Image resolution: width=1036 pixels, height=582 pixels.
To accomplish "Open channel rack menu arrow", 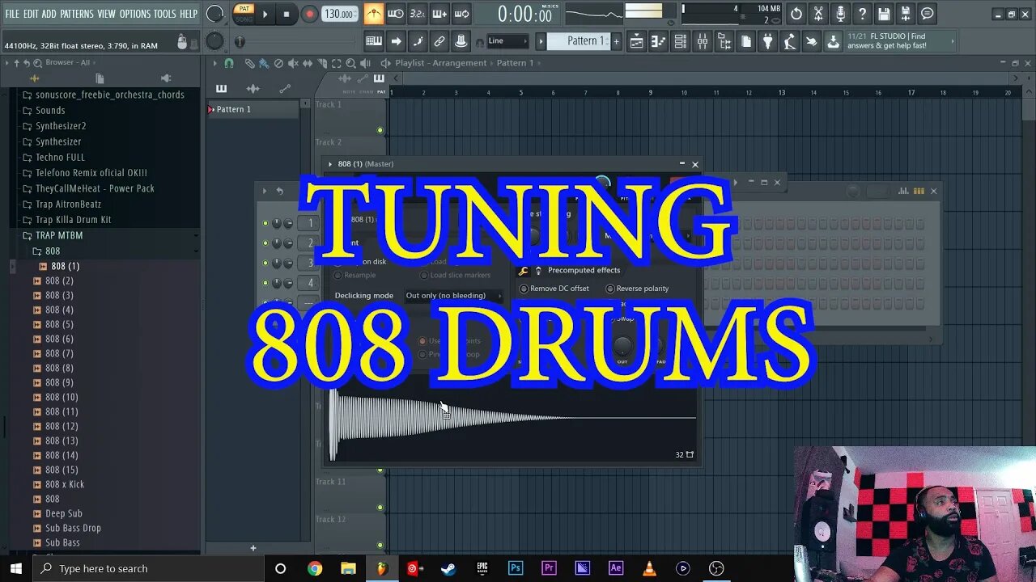I will [x=264, y=191].
